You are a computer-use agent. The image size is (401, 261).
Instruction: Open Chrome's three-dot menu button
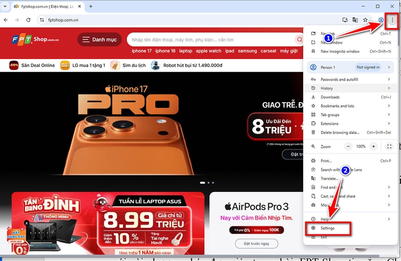tap(392, 20)
